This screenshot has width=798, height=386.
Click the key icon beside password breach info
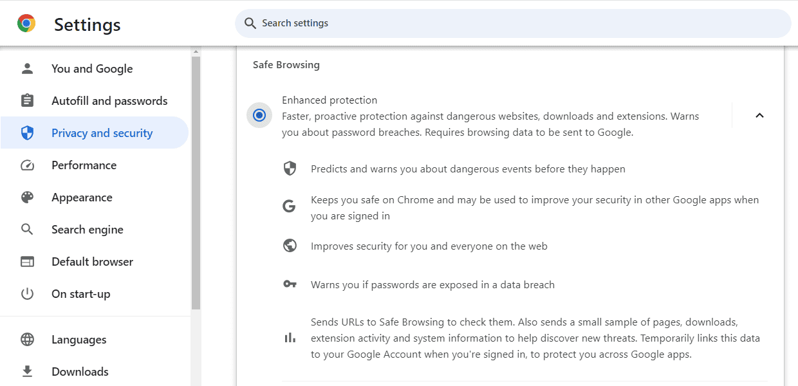290,284
